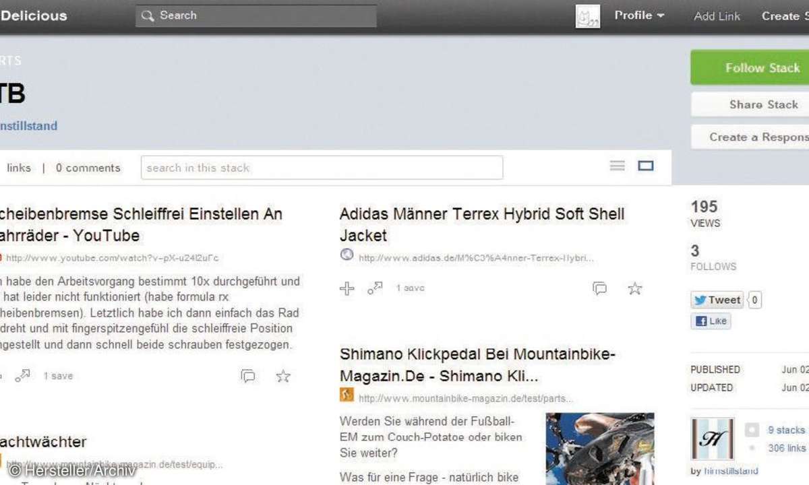Focus the top Search field

(256, 16)
